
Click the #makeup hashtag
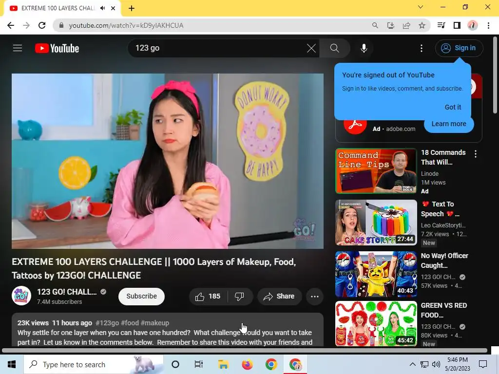(154, 323)
